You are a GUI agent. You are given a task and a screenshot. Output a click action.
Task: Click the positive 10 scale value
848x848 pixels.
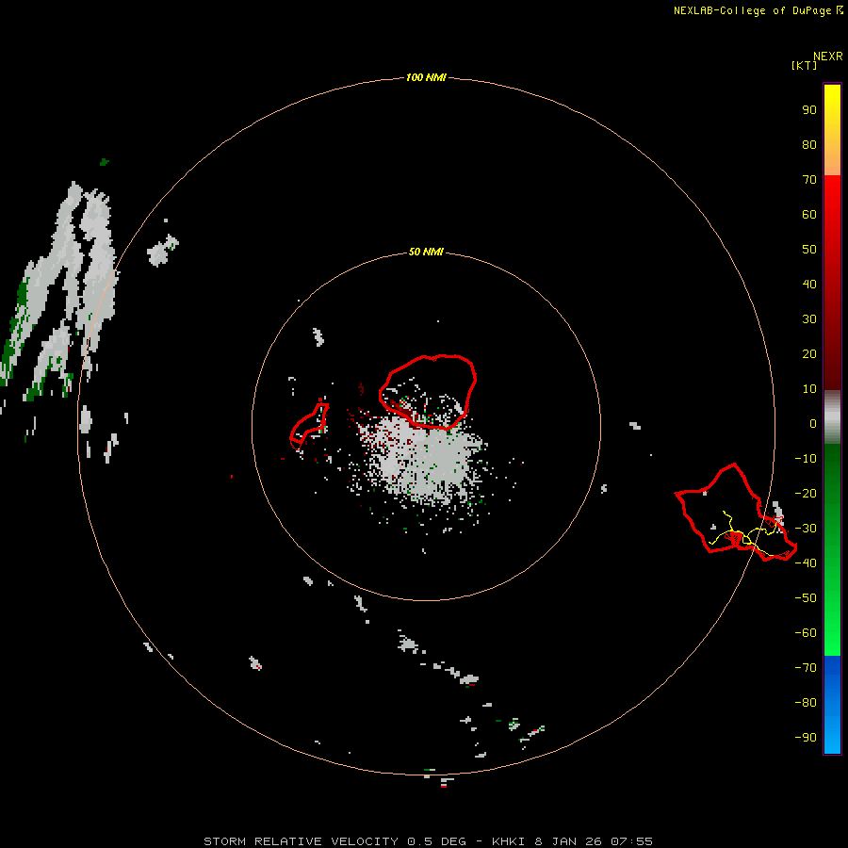(809, 389)
